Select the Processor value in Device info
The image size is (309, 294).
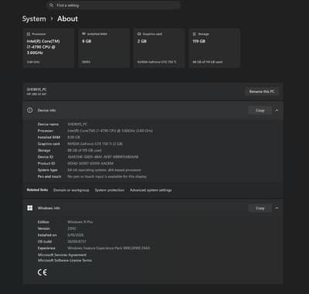click(110, 131)
